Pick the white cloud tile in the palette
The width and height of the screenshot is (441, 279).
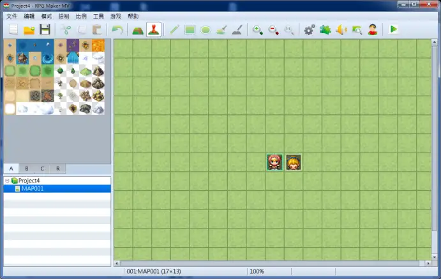point(98,58)
